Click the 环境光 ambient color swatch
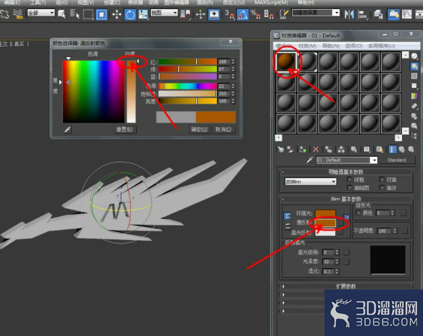The width and height of the screenshot is (423, 336). tap(325, 213)
